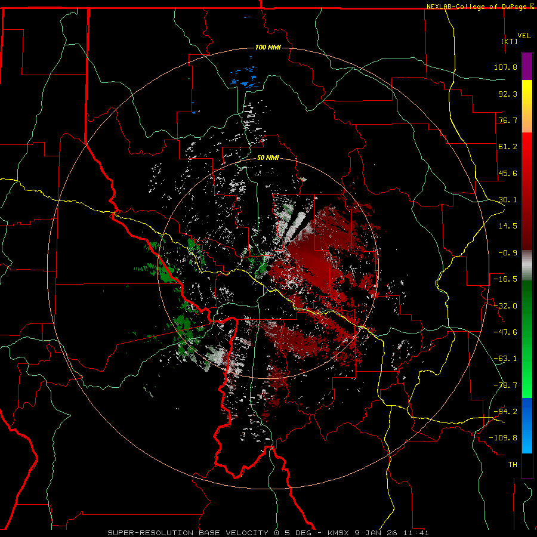The width and height of the screenshot is (537, 537).
Task: Click the 76.7 velocity scale value
Action: pyautogui.click(x=508, y=120)
